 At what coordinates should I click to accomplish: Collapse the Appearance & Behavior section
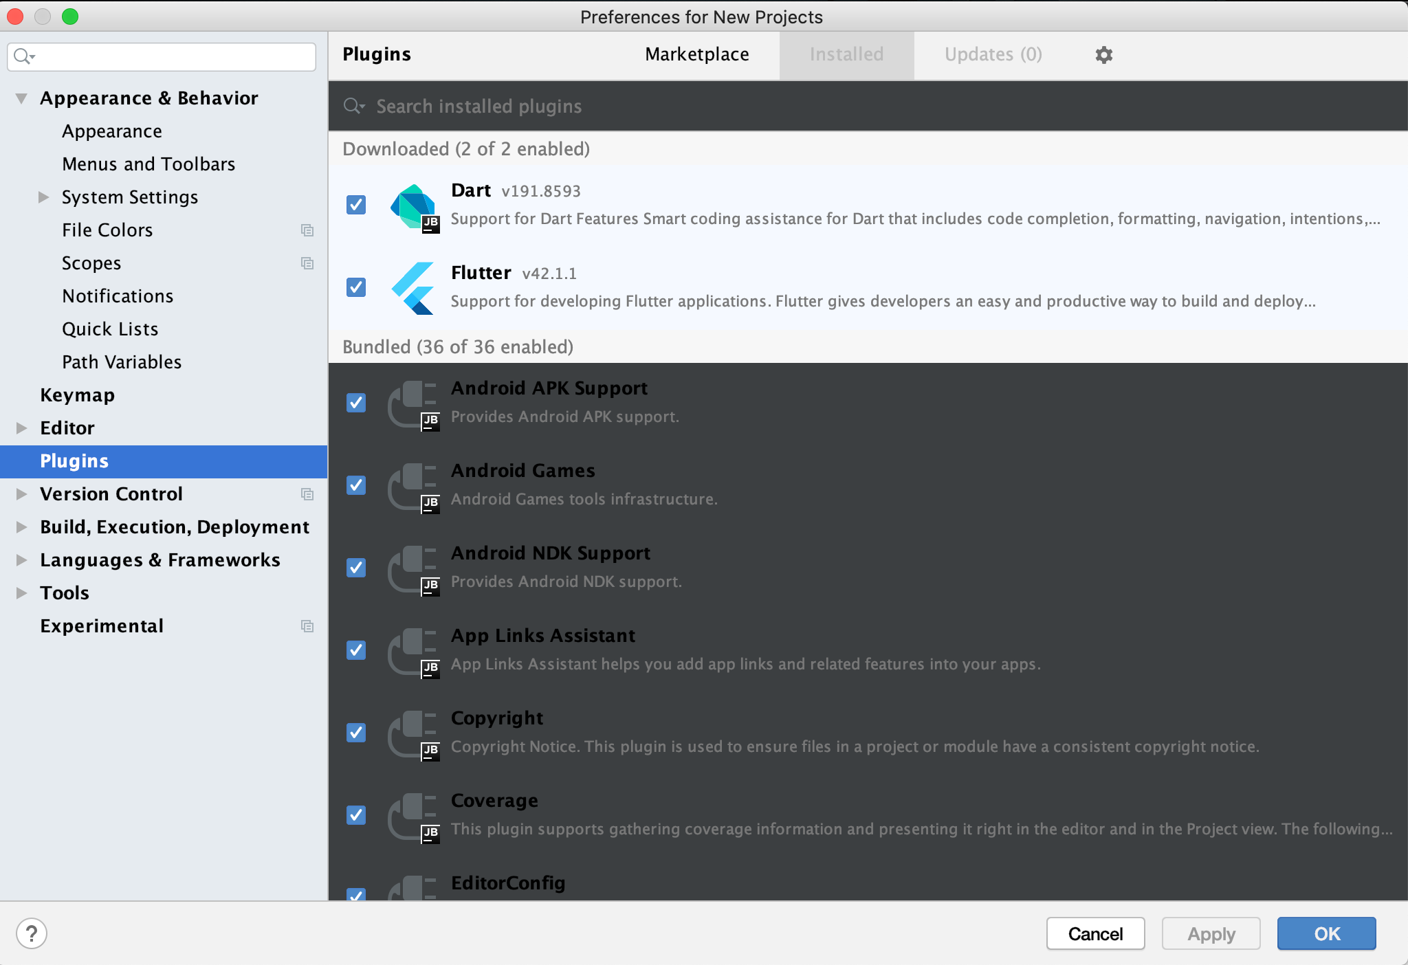click(x=22, y=98)
